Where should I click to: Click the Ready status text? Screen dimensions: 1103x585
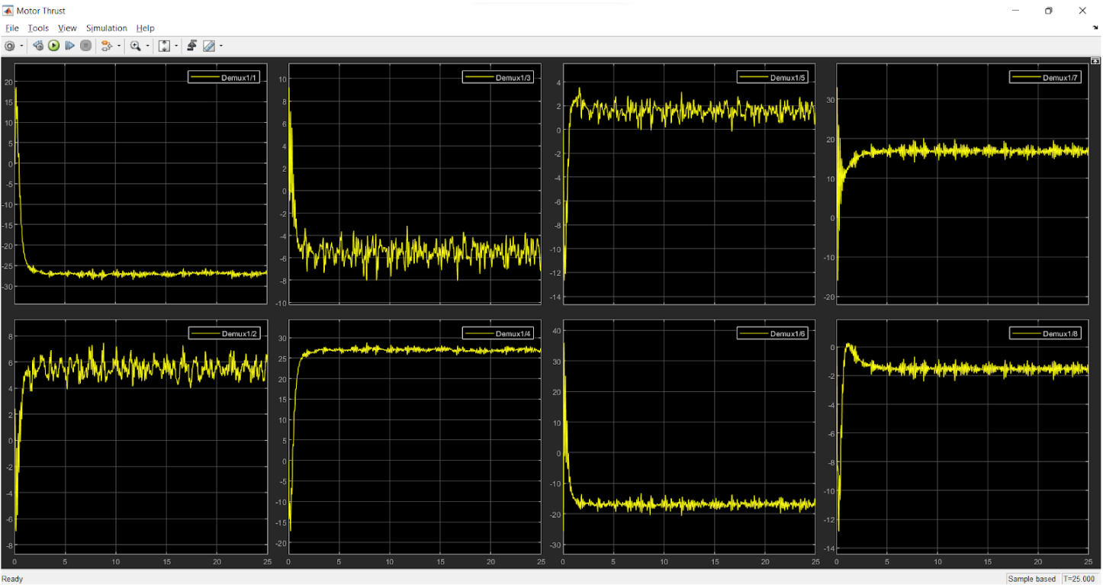pyautogui.click(x=12, y=579)
